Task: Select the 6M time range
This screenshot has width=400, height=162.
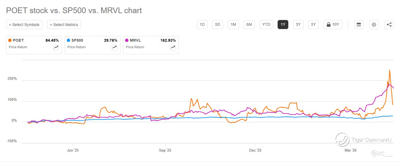Action: 249,24
